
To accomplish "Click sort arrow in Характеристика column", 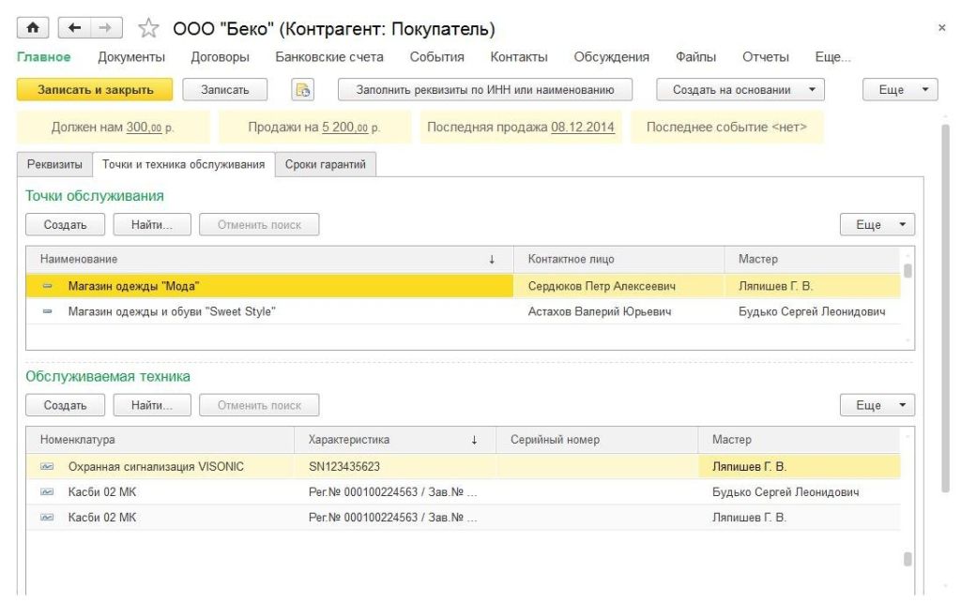I will [474, 440].
